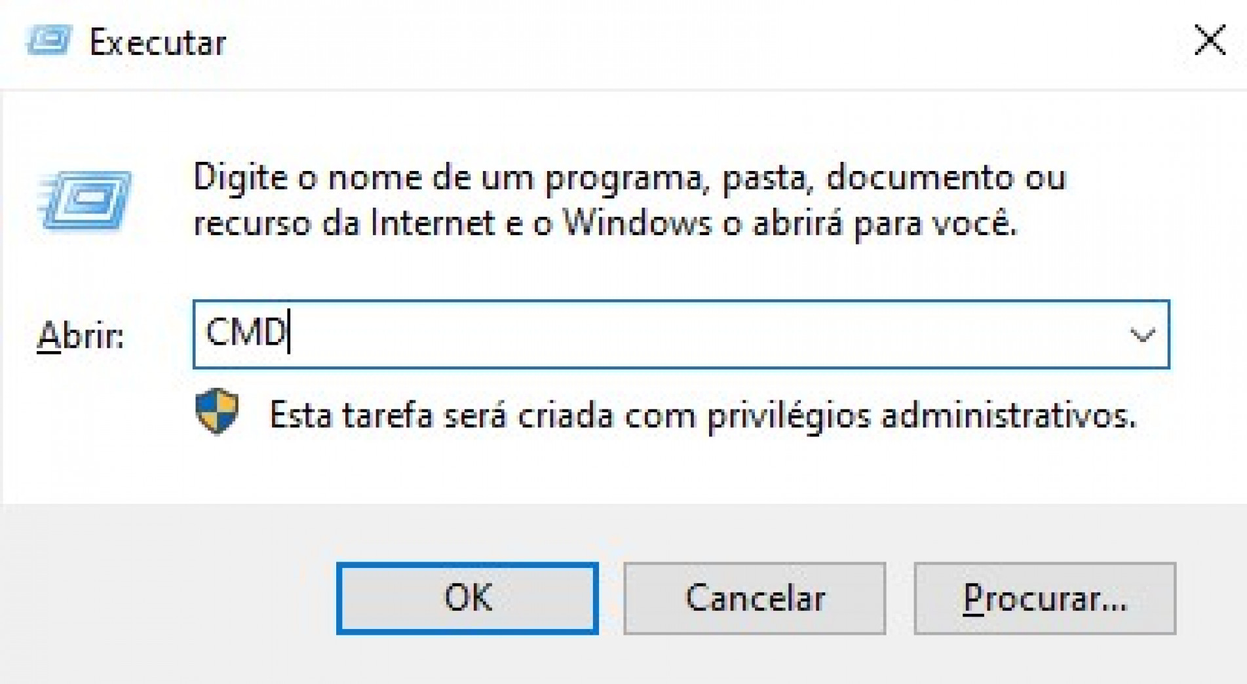Click the "Abrir:" label

coord(80,336)
